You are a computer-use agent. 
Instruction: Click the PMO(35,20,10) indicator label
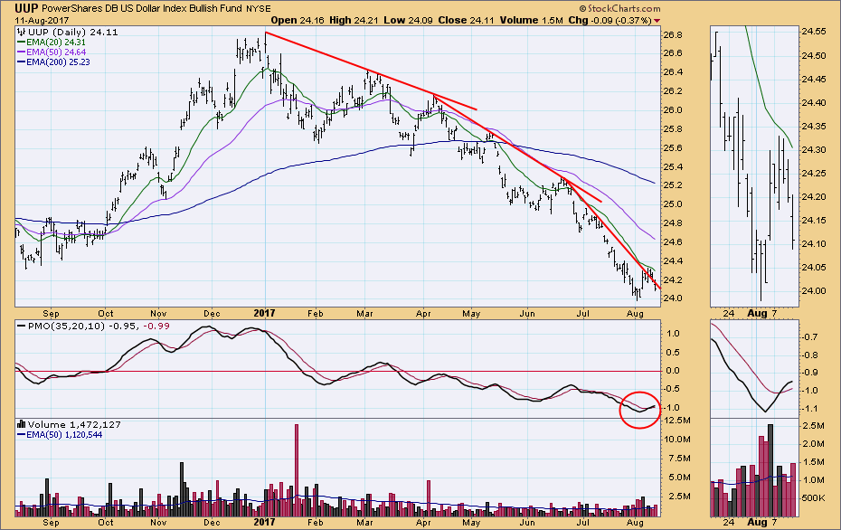pyautogui.click(x=67, y=327)
